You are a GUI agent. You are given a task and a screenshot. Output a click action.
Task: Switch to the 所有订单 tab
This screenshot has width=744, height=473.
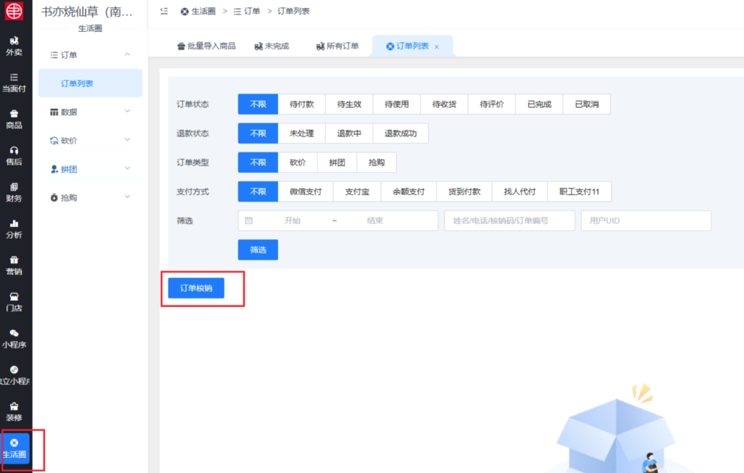[338, 45]
